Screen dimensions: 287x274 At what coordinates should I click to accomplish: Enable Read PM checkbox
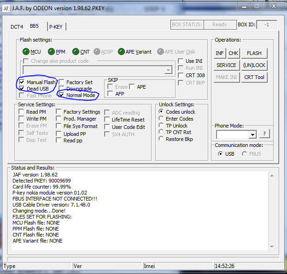point(21,112)
